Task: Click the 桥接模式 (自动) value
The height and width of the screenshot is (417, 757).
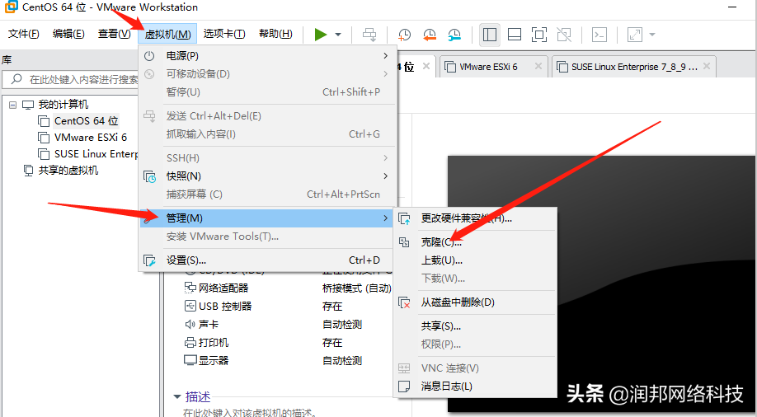Action: (357, 288)
